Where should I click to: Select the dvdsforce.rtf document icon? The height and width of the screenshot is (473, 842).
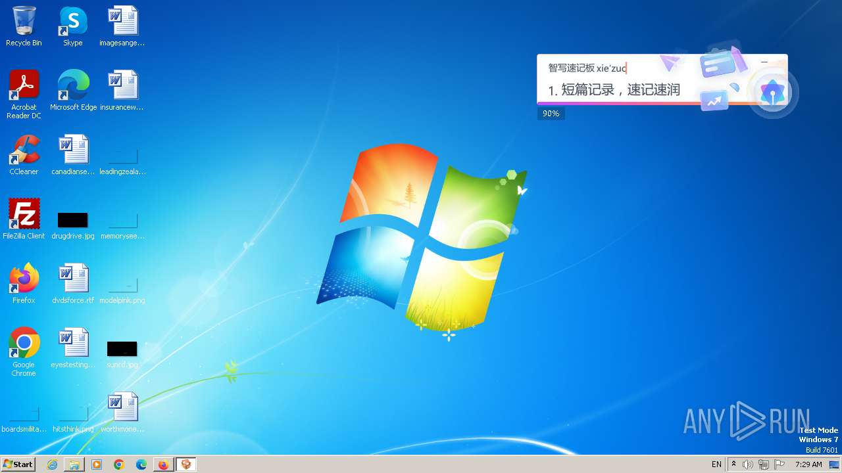[73, 284]
